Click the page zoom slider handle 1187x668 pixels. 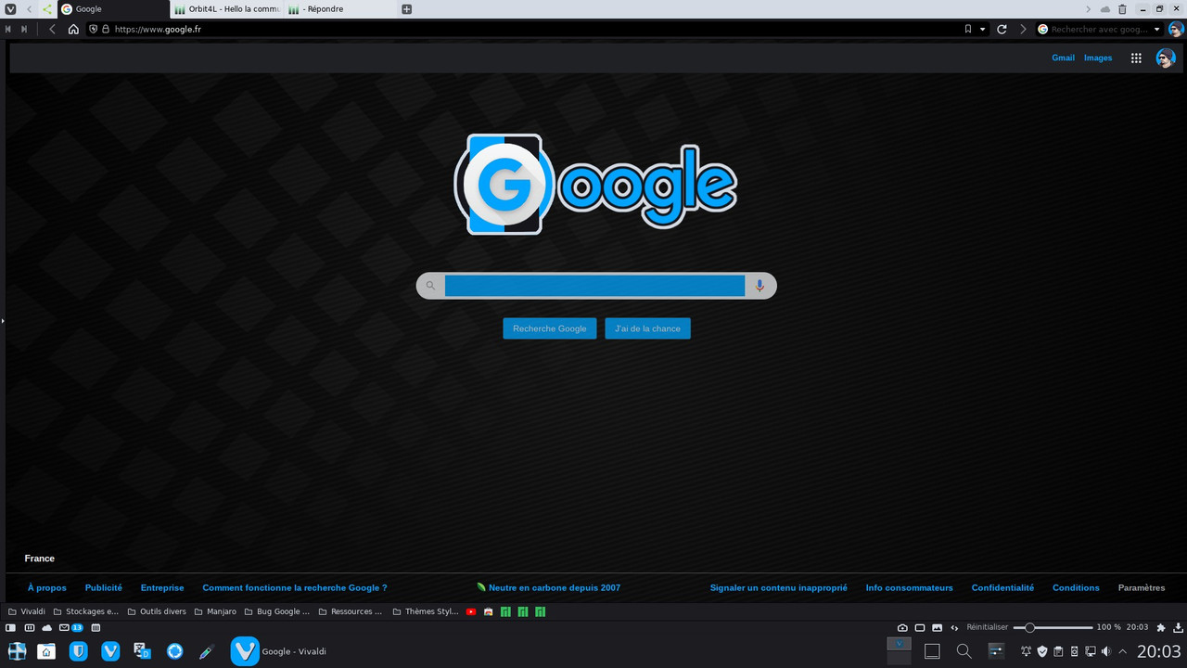[1029, 628]
